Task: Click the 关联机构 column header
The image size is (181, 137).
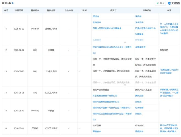Action: pos(147,10)
